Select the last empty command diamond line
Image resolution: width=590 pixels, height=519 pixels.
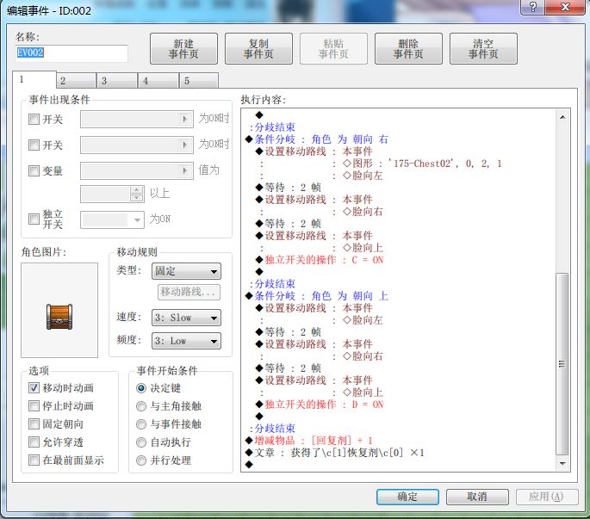pyautogui.click(x=249, y=465)
